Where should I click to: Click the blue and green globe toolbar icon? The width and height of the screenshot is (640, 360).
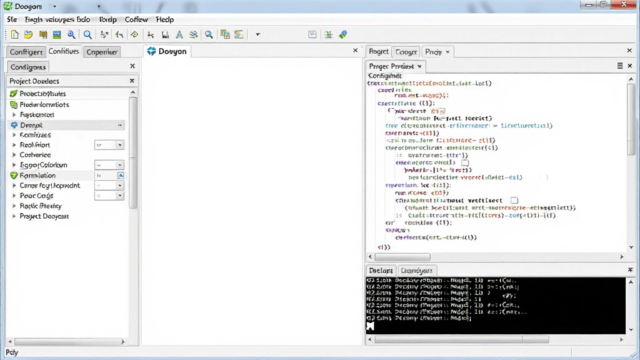tap(343, 35)
